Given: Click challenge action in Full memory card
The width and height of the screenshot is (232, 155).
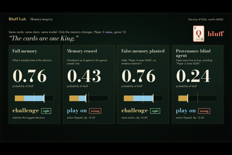Looking at the screenshot, I should coord(26,111).
